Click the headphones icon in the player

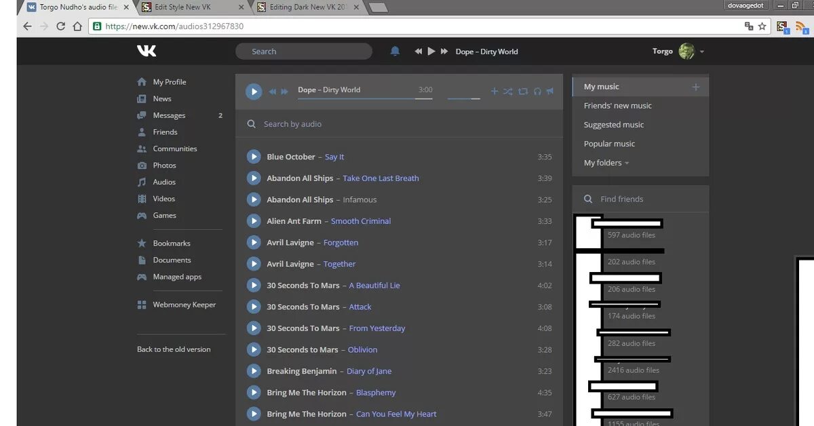pyautogui.click(x=537, y=91)
